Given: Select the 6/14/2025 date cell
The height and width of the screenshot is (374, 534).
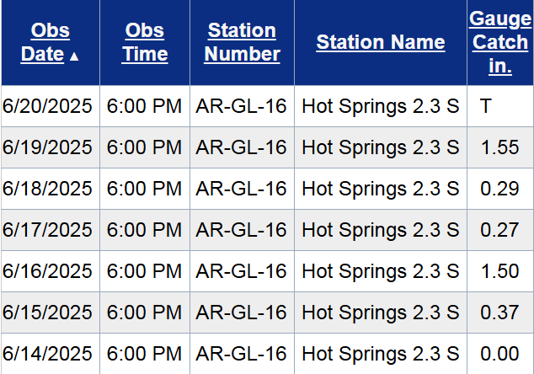Looking at the screenshot, I should (47, 353).
